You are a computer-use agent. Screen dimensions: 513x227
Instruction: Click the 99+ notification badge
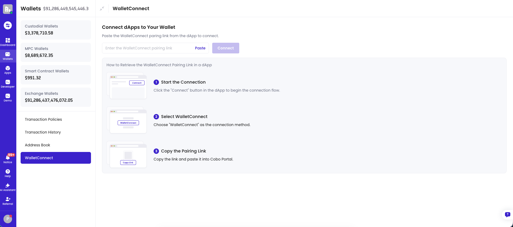pyautogui.click(x=11, y=155)
